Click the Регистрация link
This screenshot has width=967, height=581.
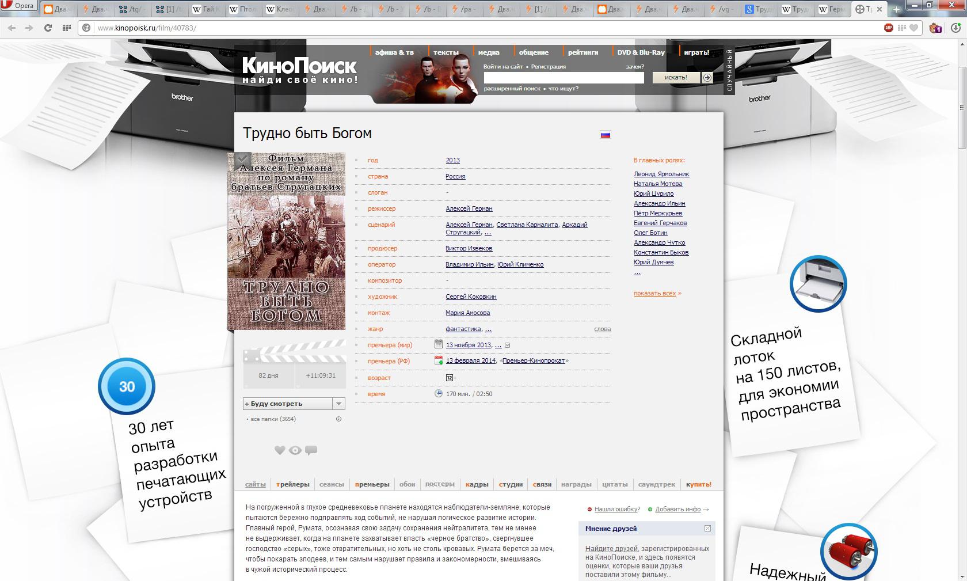tap(548, 67)
